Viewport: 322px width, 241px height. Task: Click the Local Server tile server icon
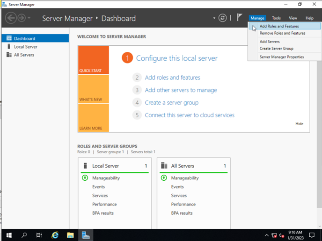[x=86, y=166]
